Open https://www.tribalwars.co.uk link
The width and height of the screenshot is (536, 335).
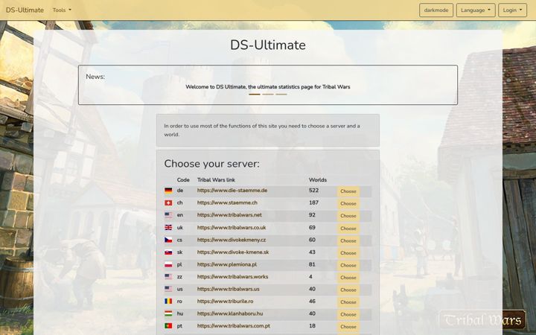coord(232,227)
